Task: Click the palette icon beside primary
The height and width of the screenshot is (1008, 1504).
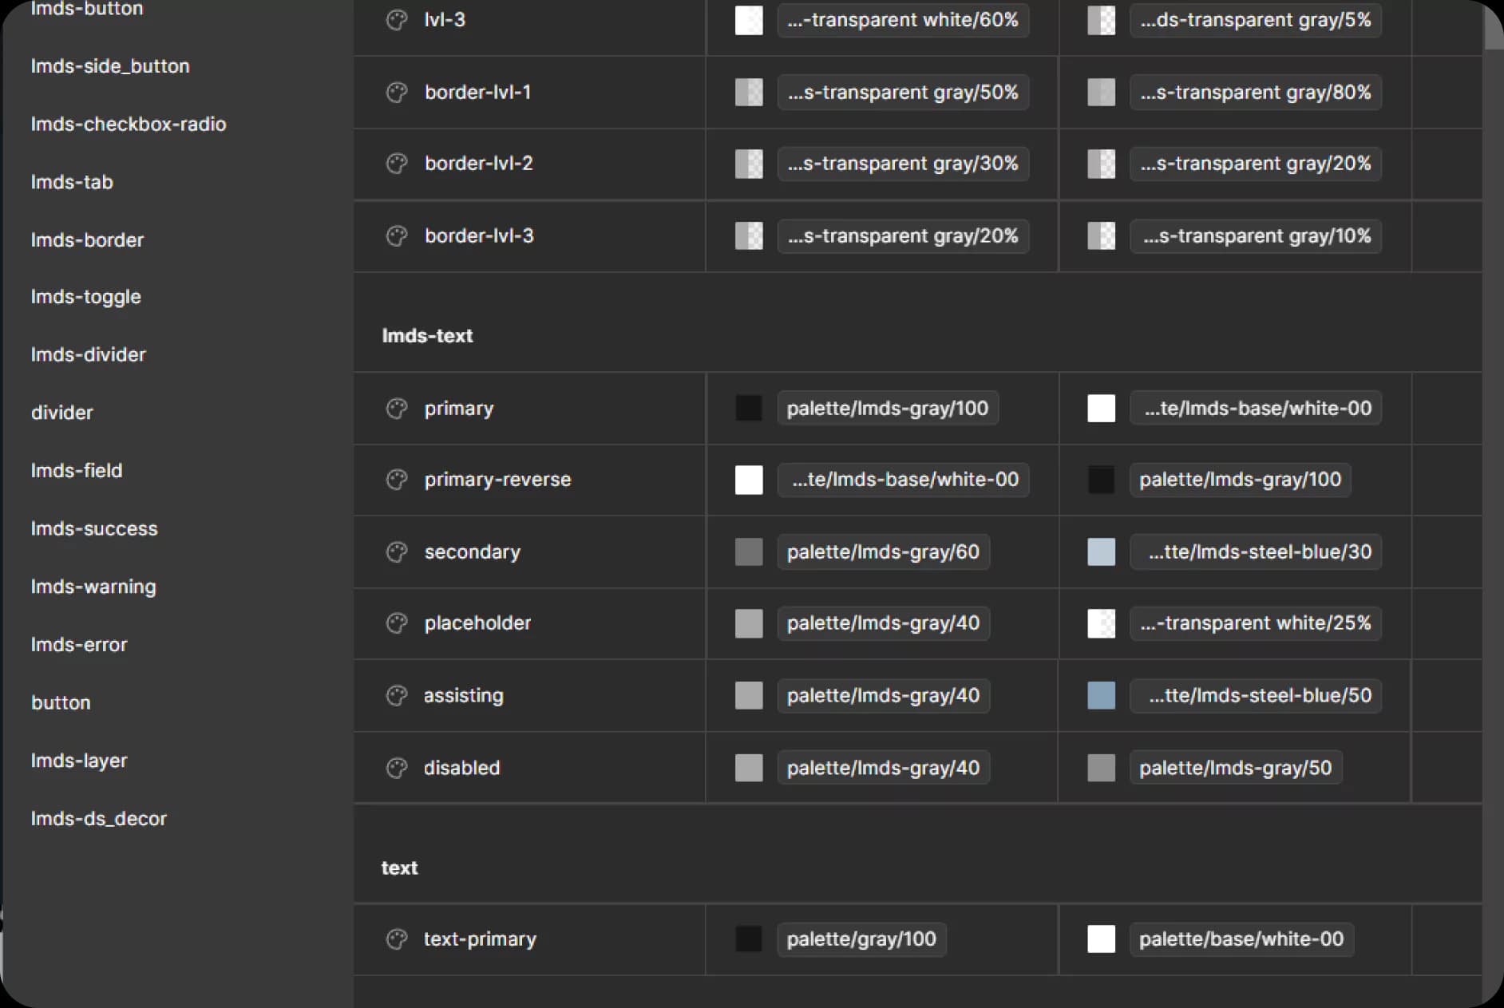Action: [397, 409]
